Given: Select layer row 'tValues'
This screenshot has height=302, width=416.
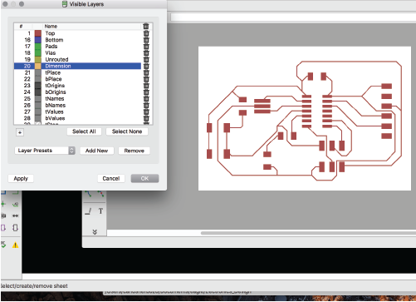Looking at the screenshot, I should click(x=78, y=111).
